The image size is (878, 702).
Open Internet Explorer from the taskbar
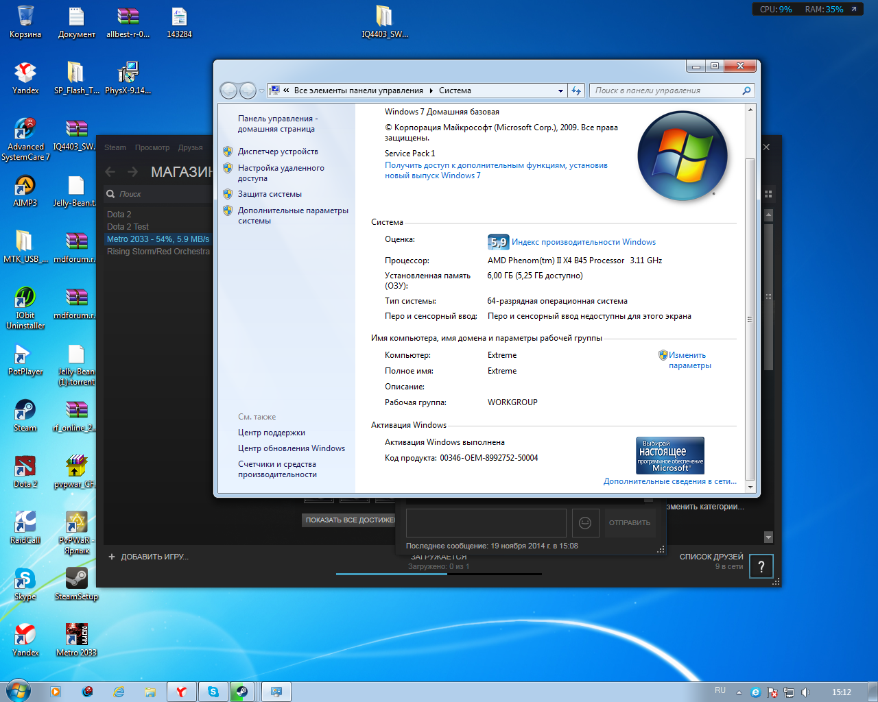pyautogui.click(x=119, y=692)
